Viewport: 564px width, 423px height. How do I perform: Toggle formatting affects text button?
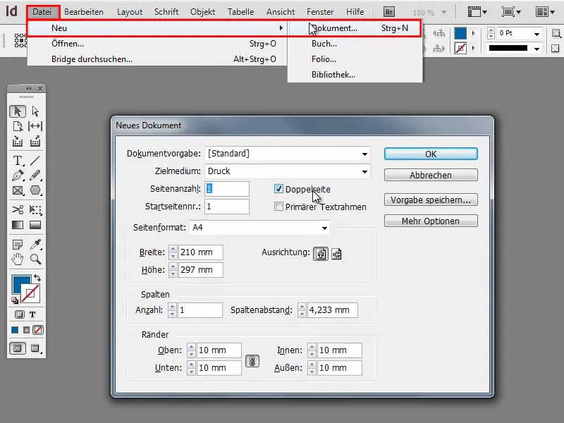pyautogui.click(x=32, y=314)
